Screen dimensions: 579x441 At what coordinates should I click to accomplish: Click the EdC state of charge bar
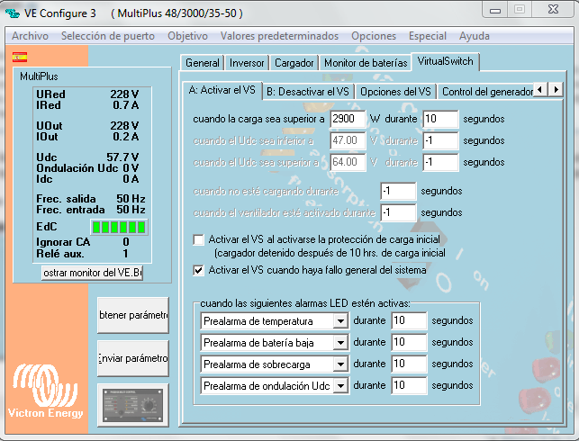(119, 227)
